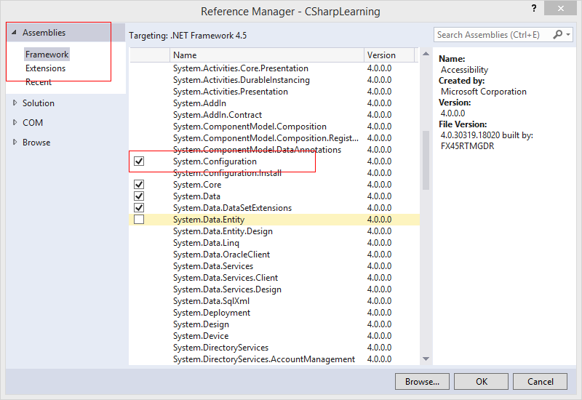Sort by the Name column header
Image resolution: width=582 pixels, height=400 pixels.
point(266,55)
